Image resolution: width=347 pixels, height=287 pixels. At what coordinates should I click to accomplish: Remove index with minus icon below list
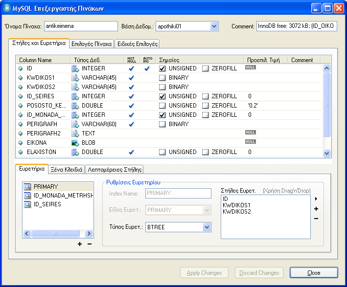point(90,244)
